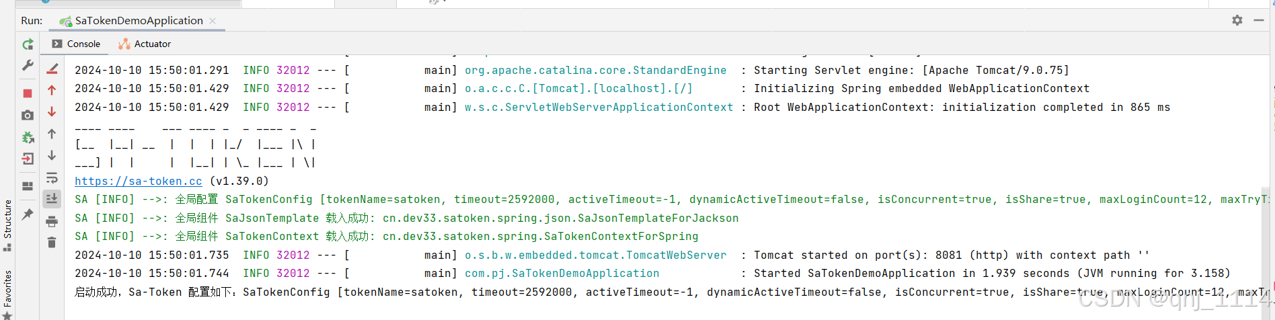
Task: Click 'Initializing Spring embedded WebApplicationContext' message
Action: point(922,88)
